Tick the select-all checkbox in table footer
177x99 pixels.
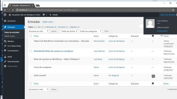tap(30, 84)
